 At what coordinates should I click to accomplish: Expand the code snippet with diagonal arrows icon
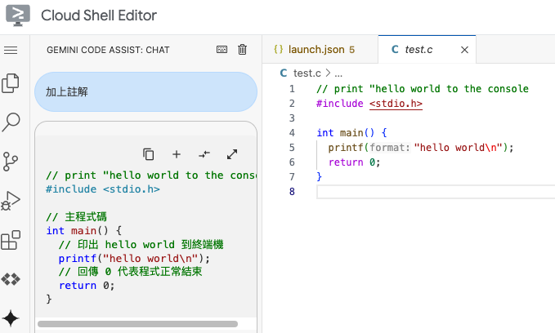click(x=232, y=154)
